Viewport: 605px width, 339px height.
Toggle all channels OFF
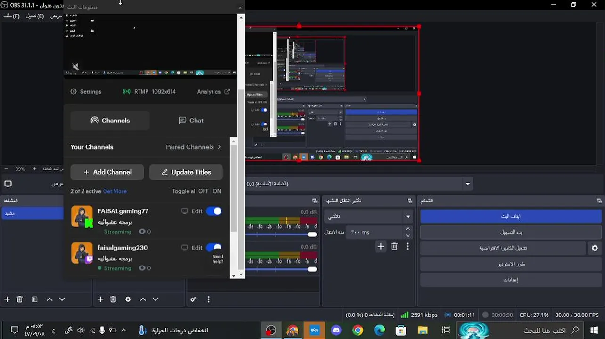203,191
